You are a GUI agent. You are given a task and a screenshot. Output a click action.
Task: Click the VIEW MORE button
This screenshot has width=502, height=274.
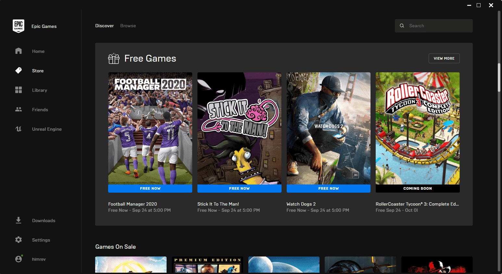[444, 58]
